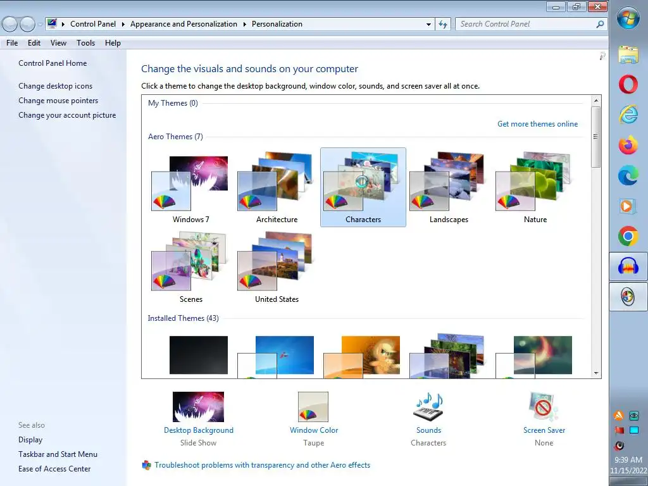Open Firefox from the taskbar

[628, 145]
